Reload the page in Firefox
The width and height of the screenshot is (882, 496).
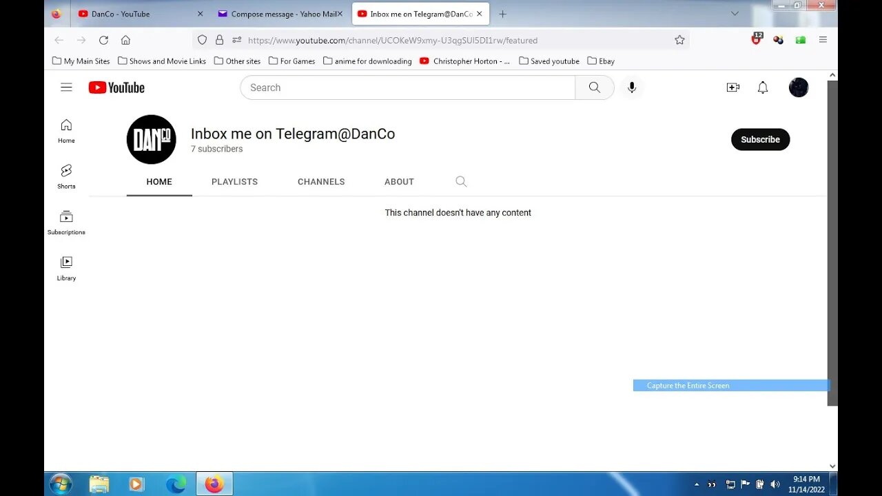point(103,40)
